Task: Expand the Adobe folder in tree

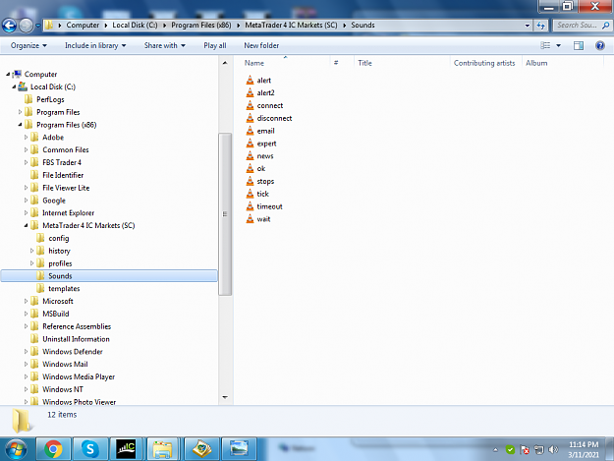Action: [26, 138]
